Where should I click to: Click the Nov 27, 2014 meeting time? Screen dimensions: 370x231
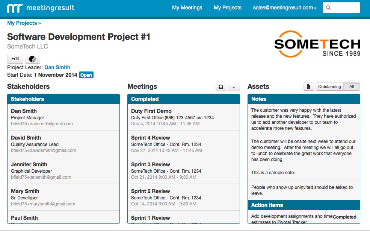[x=166, y=150]
